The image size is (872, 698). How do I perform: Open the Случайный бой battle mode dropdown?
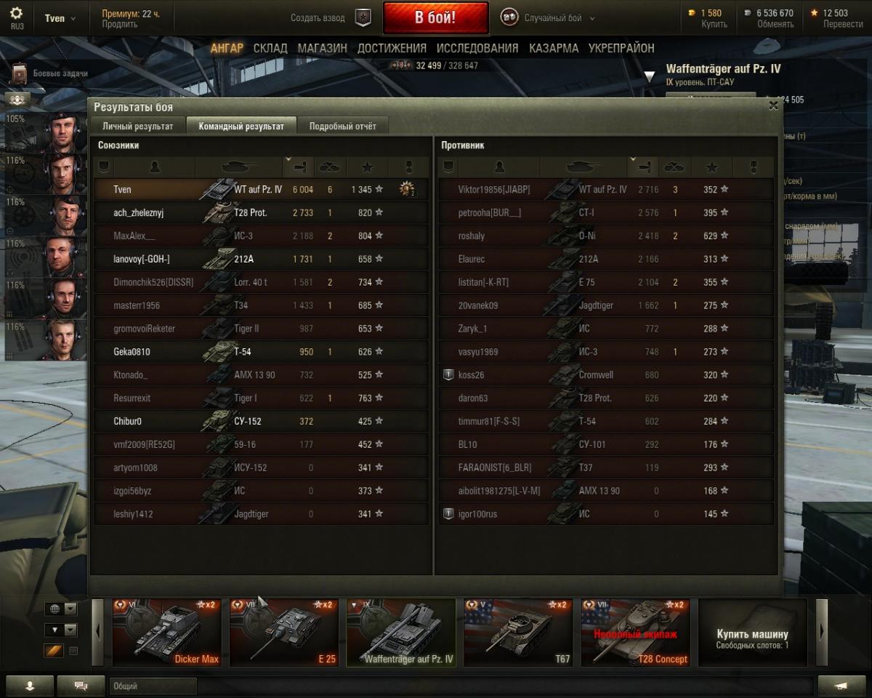coord(548,18)
